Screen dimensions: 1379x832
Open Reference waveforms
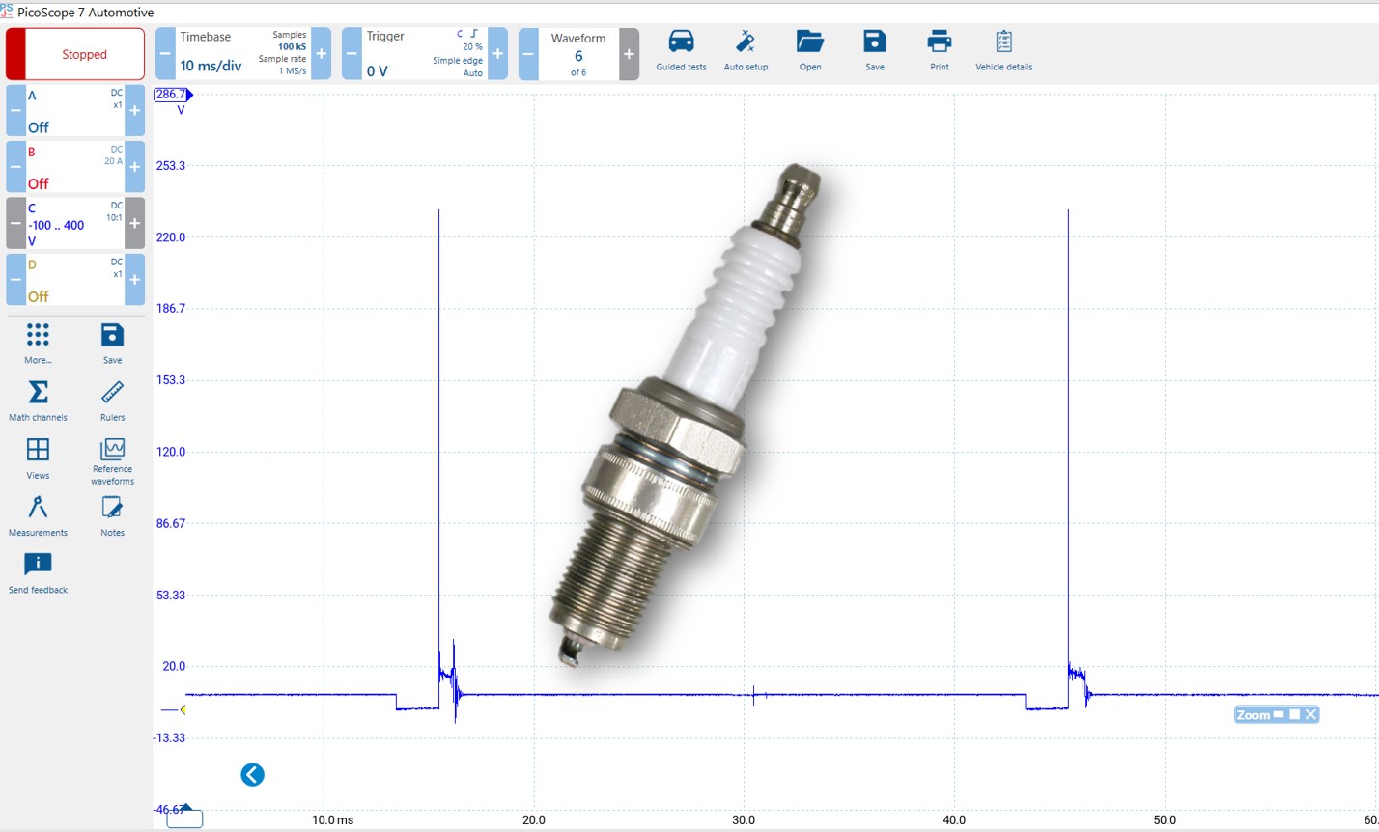113,461
